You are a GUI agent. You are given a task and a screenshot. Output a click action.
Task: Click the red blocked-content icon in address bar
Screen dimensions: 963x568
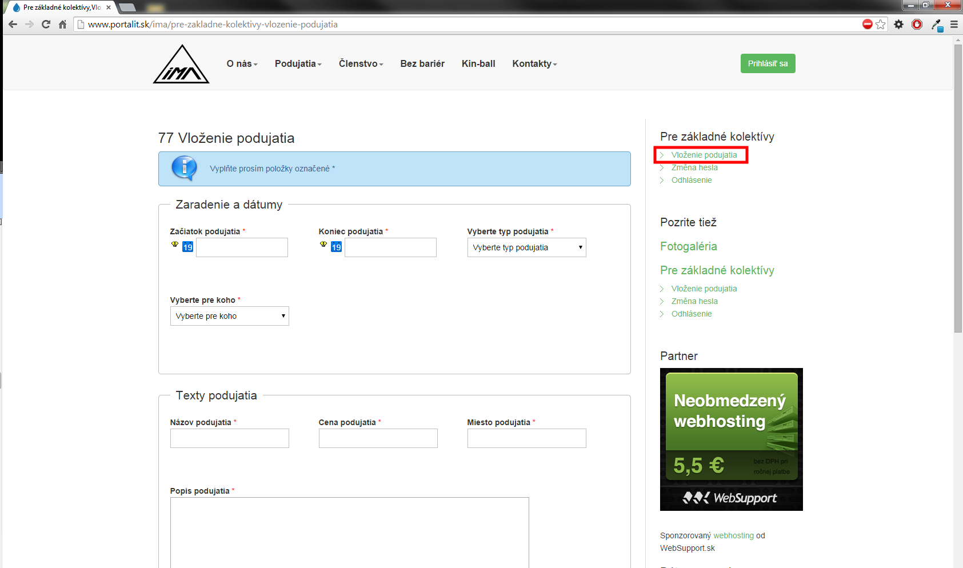pos(868,24)
